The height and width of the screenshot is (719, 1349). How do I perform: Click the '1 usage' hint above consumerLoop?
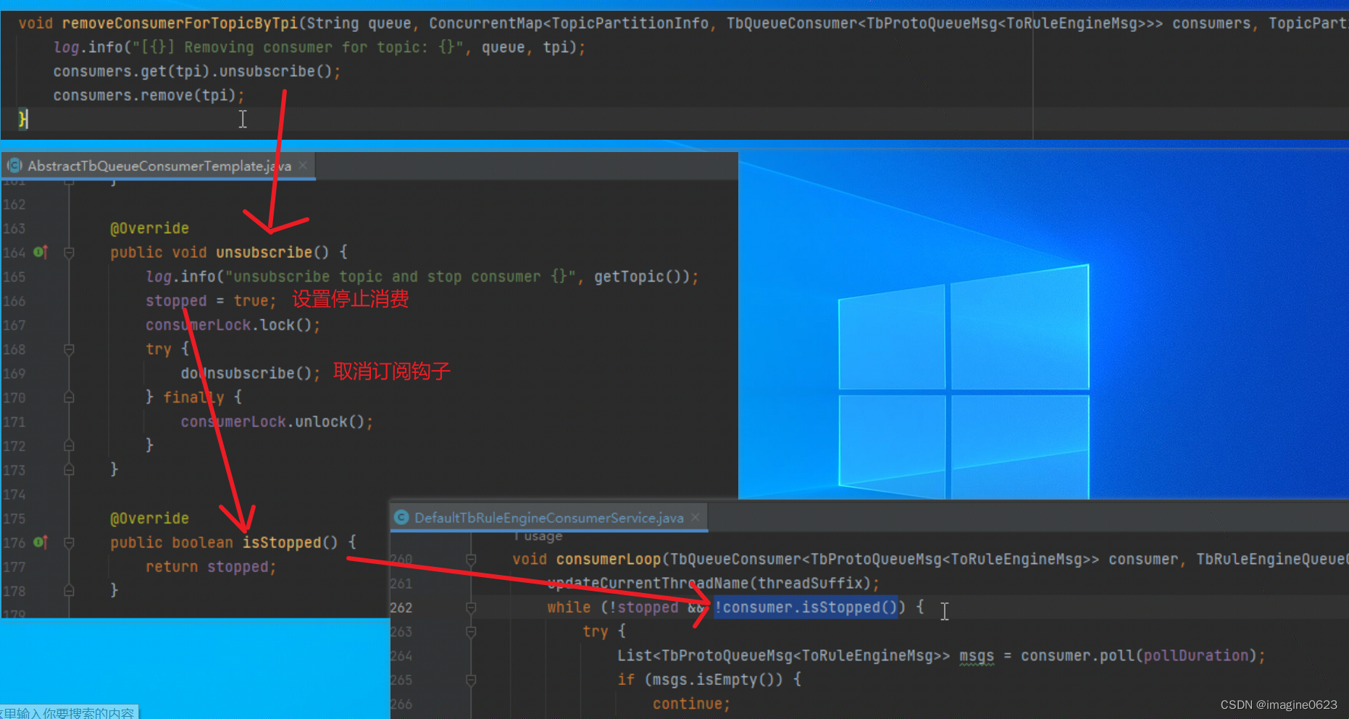538,536
